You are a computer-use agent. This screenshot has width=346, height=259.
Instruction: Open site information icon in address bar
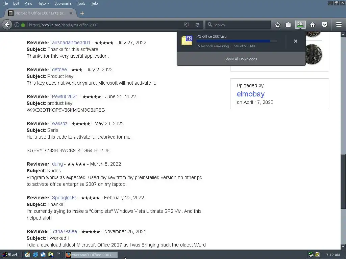pyautogui.click(x=17, y=25)
